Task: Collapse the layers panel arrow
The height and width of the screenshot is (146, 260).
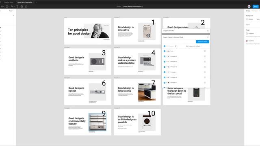Action: pyautogui.click(x=13, y=15)
